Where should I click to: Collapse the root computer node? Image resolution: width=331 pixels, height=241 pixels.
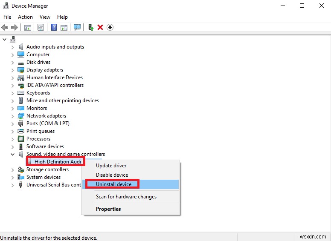pyautogui.click(x=4, y=40)
